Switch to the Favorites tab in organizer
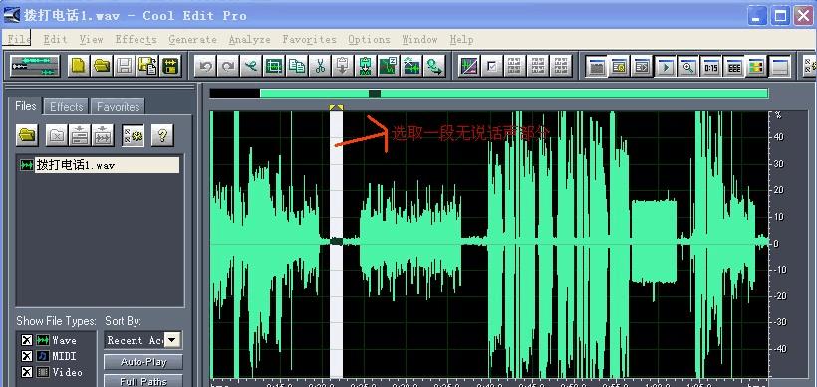Screen dimensions: 817x387 pyautogui.click(x=118, y=107)
